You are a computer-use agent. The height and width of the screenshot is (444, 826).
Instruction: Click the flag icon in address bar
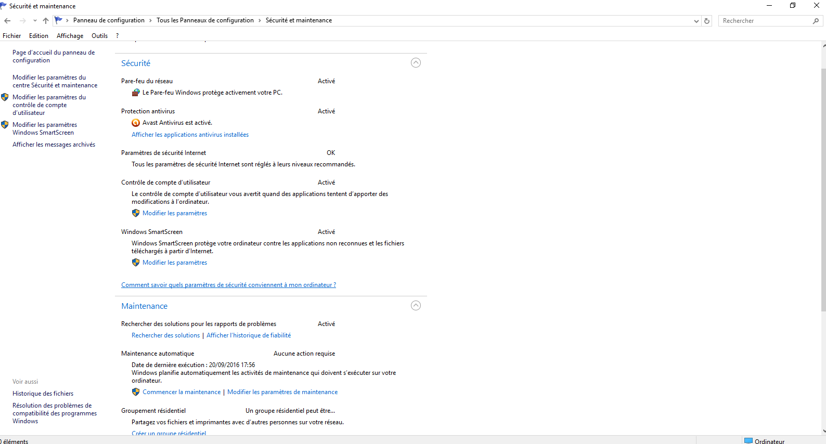59,20
